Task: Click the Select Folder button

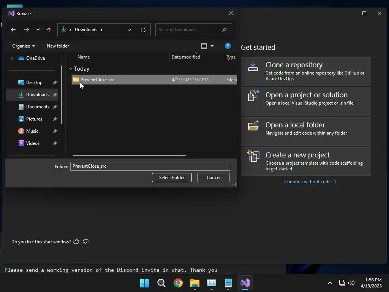Action: coord(172,178)
